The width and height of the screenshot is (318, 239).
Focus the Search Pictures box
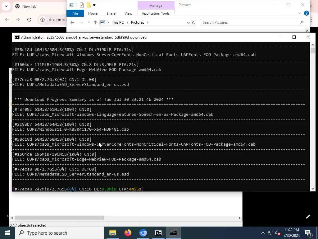point(253,22)
